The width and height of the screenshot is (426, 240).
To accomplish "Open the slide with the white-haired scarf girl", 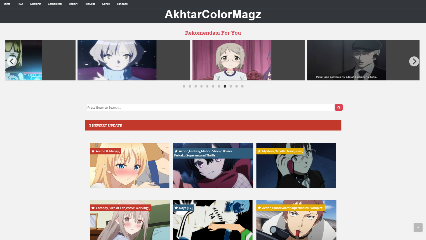I will 134,60.
